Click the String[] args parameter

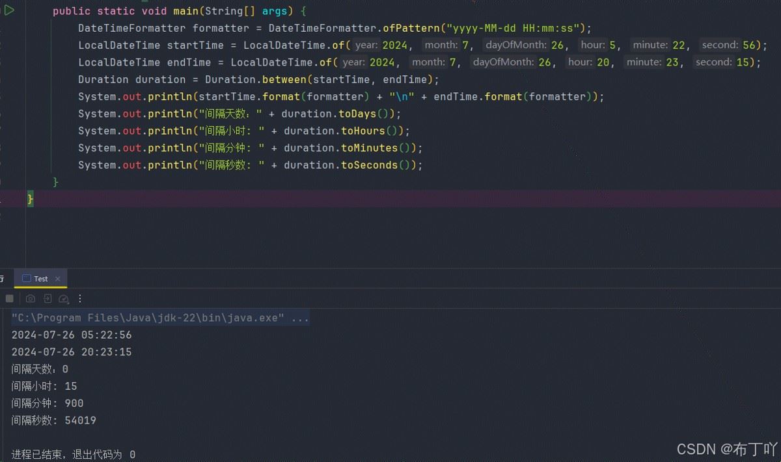(x=246, y=11)
